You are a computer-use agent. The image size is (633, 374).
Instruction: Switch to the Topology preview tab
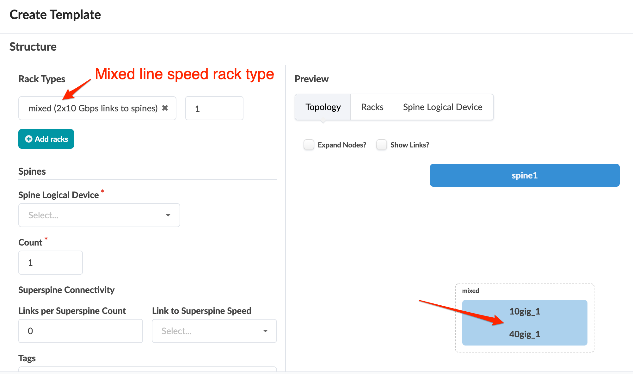pos(323,107)
